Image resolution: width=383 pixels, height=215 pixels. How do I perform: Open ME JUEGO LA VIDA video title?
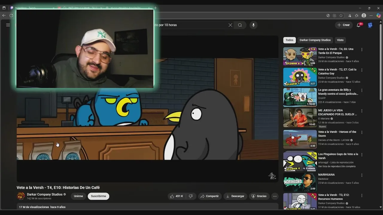point(337,112)
